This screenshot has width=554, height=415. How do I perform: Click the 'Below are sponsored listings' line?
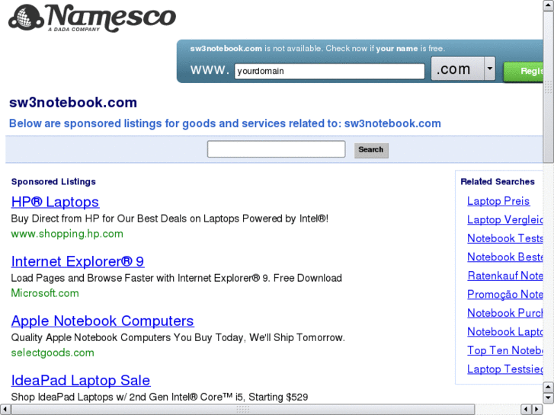225,123
